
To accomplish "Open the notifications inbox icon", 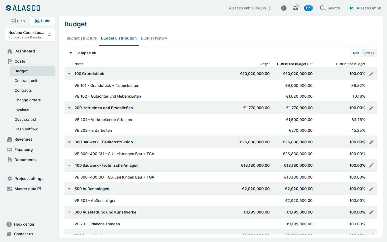I will 296,8.
